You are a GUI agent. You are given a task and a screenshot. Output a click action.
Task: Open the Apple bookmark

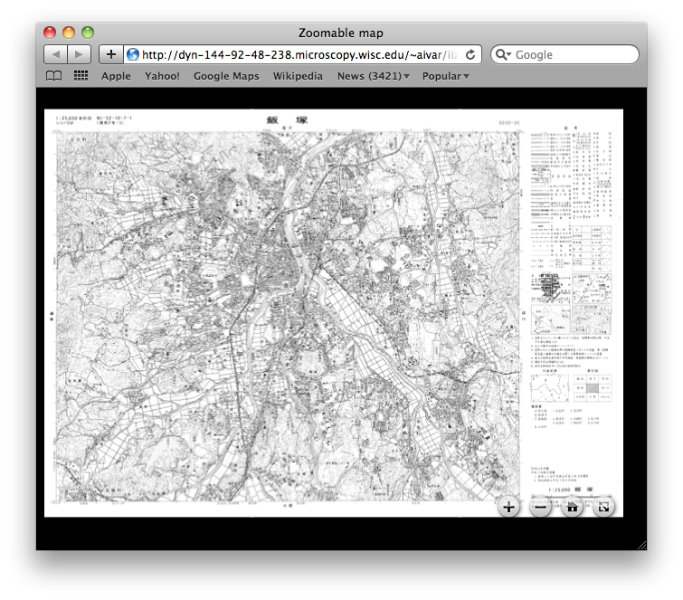point(116,76)
